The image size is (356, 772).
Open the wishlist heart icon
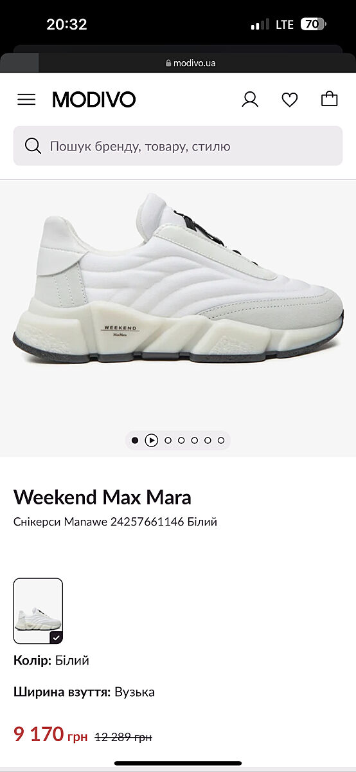tap(290, 100)
